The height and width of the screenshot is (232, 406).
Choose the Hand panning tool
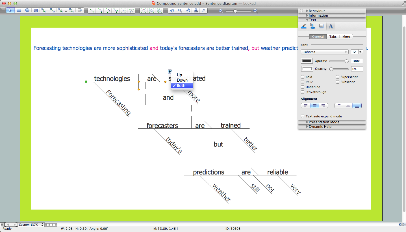point(188,11)
